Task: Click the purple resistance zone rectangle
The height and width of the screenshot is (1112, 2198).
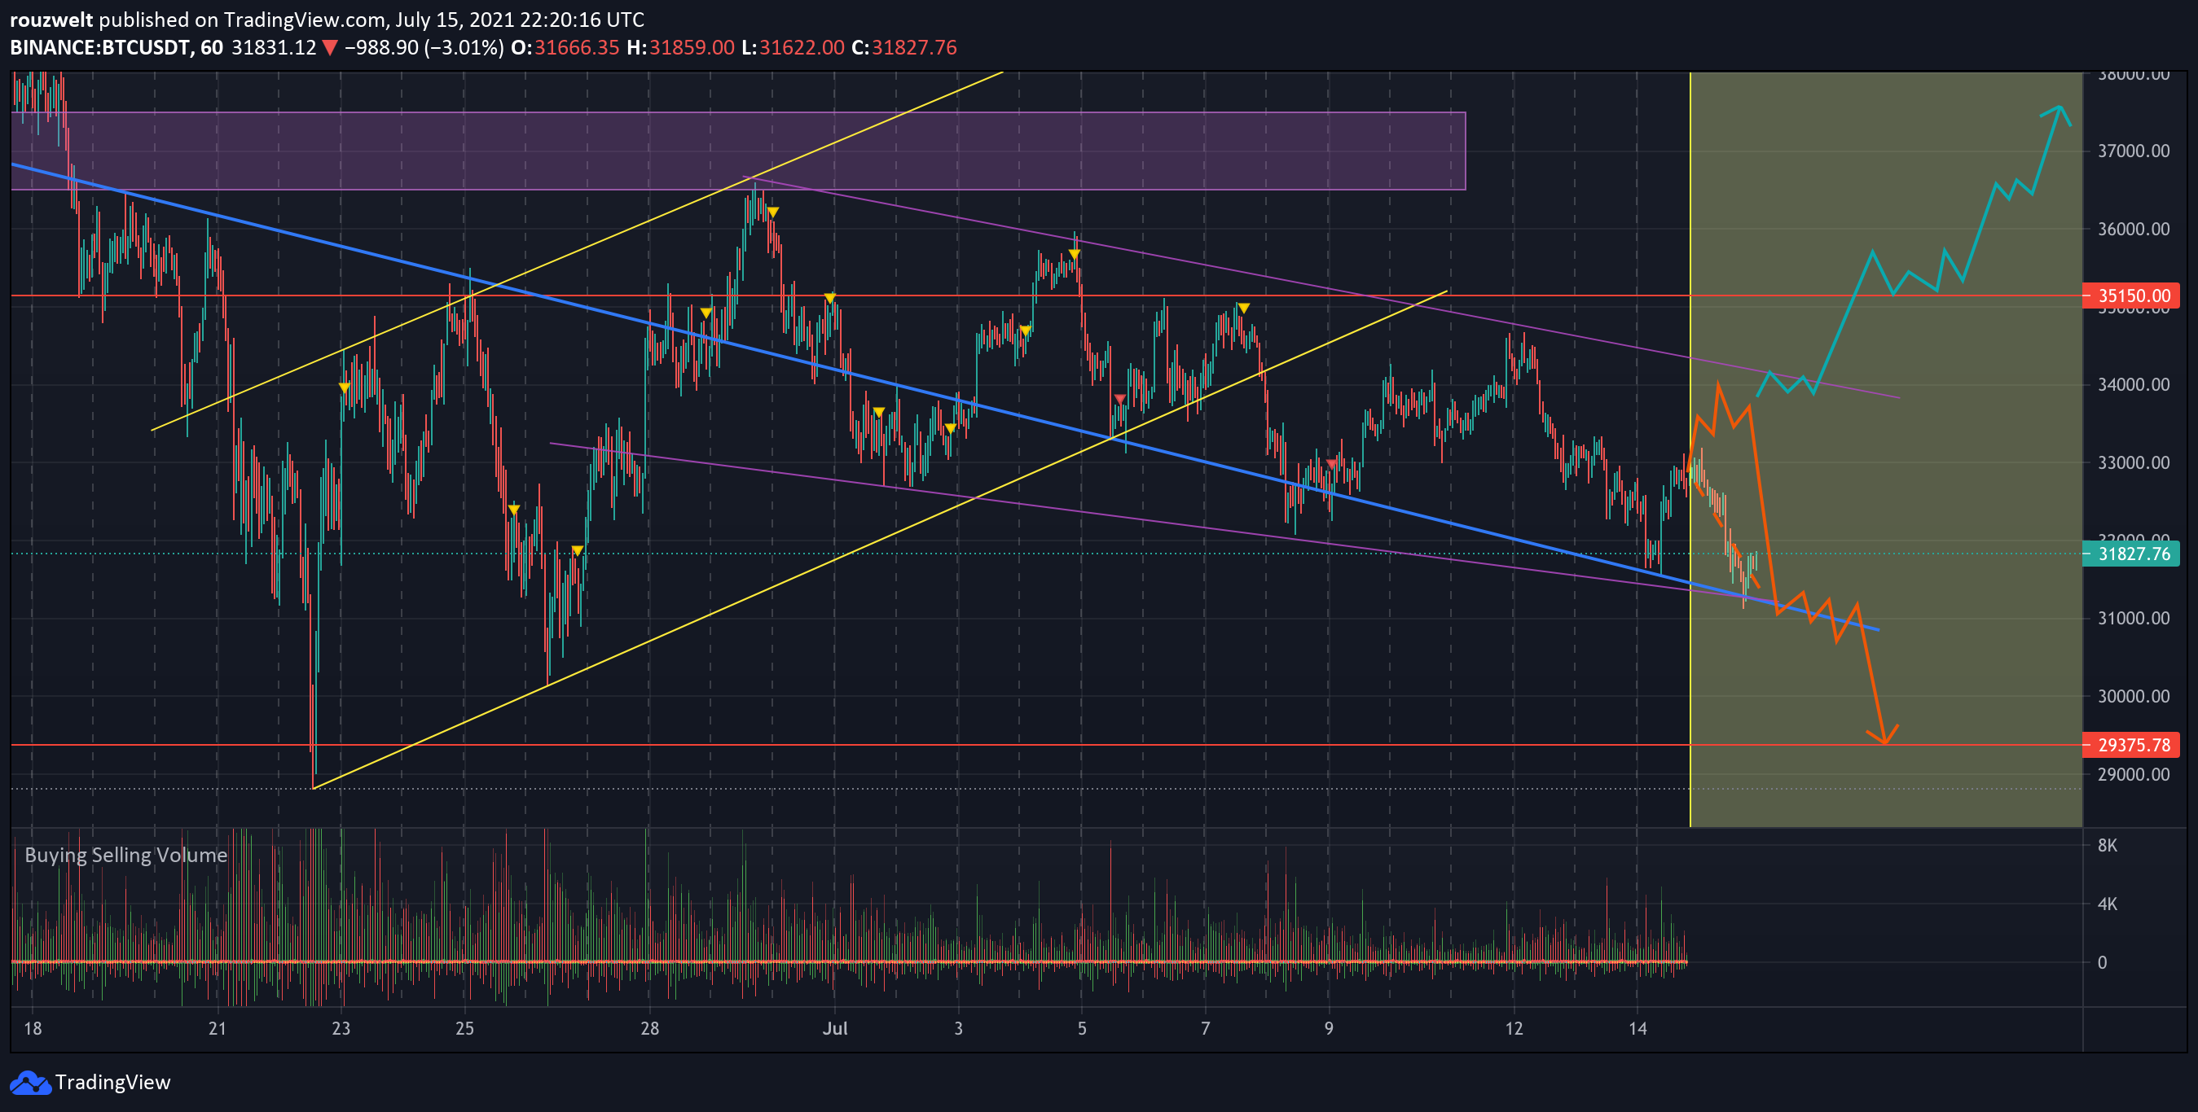Action: click(x=738, y=151)
